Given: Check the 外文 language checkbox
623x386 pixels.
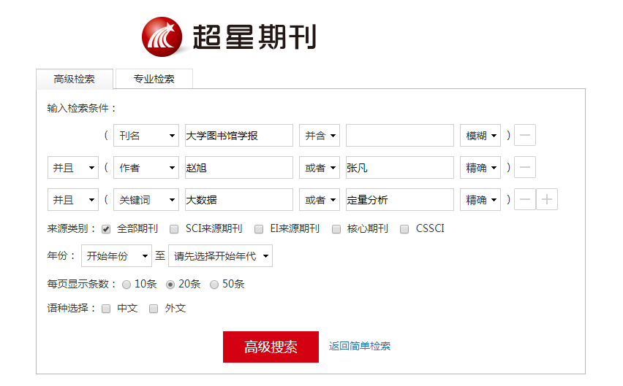Looking at the screenshot, I should [154, 309].
